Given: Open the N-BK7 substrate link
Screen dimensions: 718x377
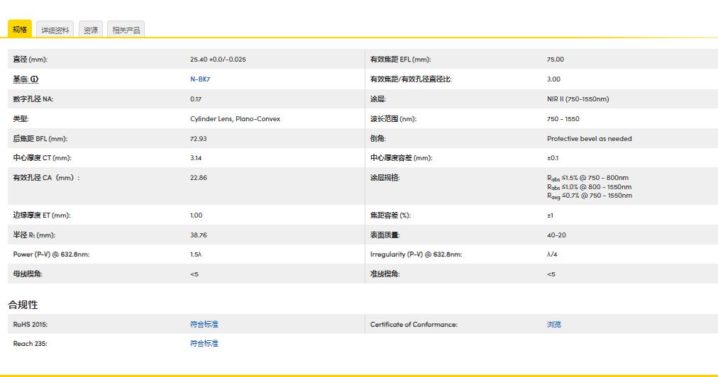Looking at the screenshot, I should 200,79.
